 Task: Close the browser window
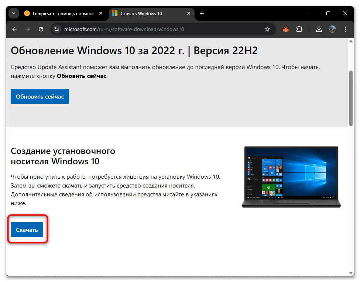point(345,13)
